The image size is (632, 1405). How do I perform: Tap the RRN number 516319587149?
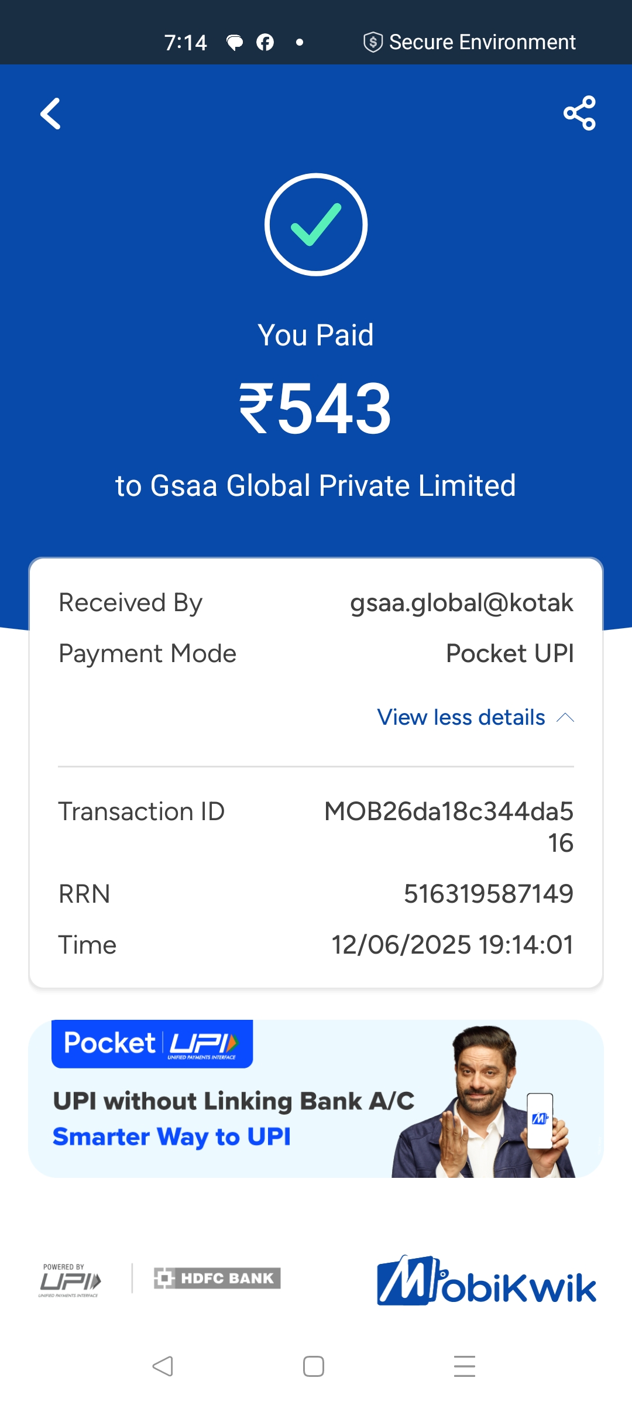488,894
